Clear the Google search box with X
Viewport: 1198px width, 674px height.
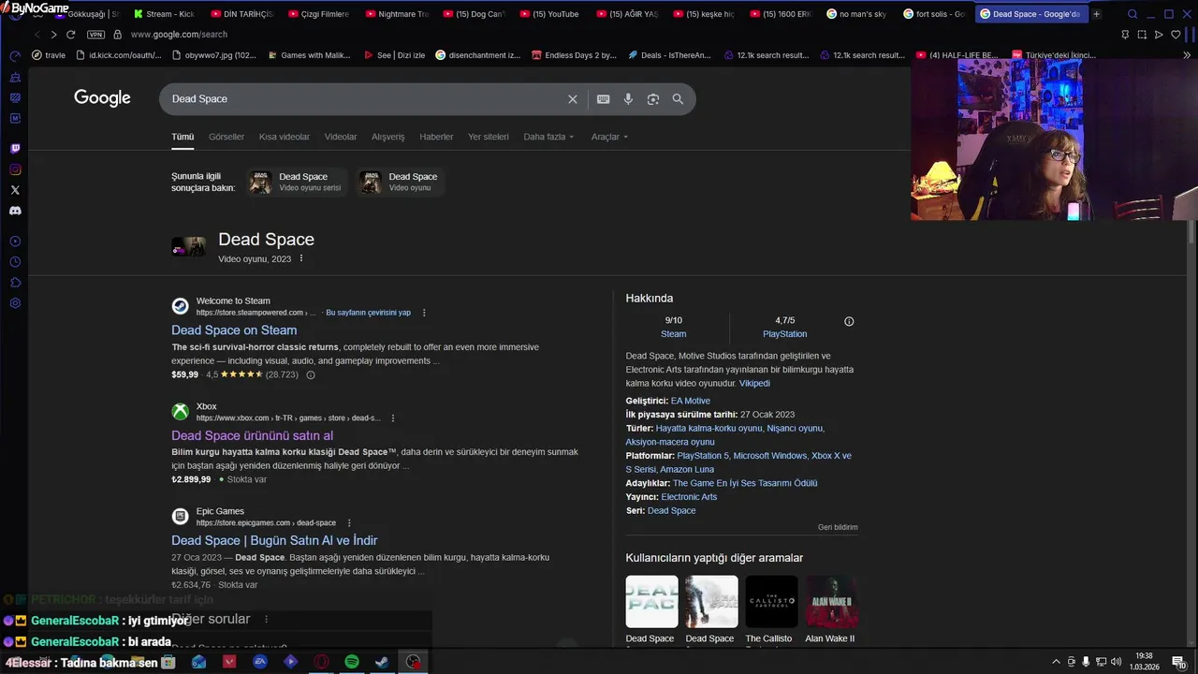(573, 99)
